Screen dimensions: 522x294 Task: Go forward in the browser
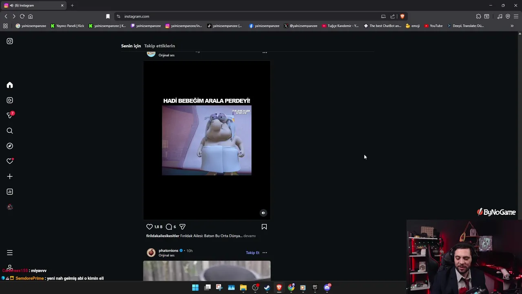point(14,16)
